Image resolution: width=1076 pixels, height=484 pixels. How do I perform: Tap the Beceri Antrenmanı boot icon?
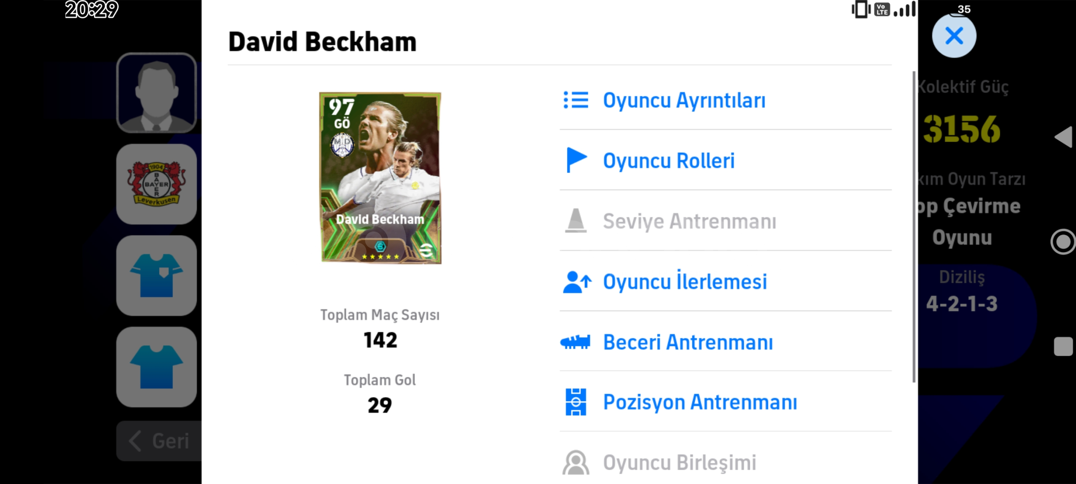575,342
